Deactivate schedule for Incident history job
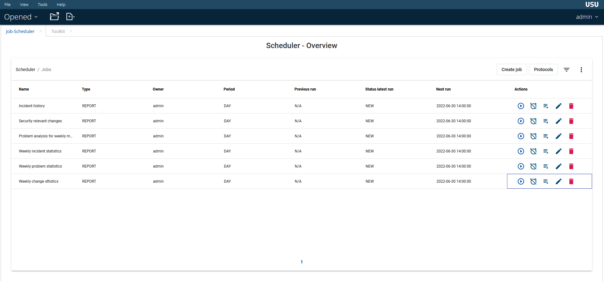The width and height of the screenshot is (604, 282). point(533,106)
